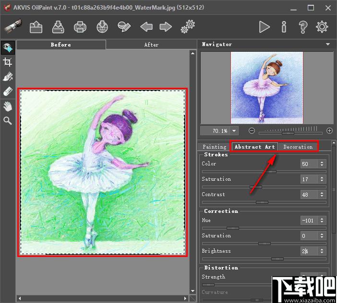Open the batch comments pencil icon
The image size is (337, 303).
124,27
